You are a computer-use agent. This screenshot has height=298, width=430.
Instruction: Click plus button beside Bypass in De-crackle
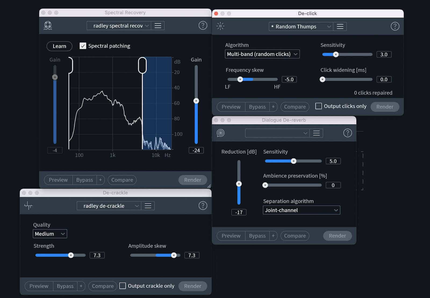(81, 286)
